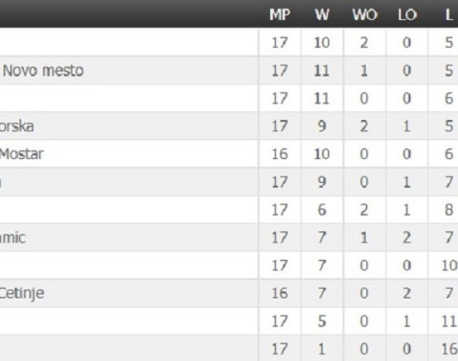
Task: Click the 11 wins cell in Novo mesto row
Action: coord(322,71)
